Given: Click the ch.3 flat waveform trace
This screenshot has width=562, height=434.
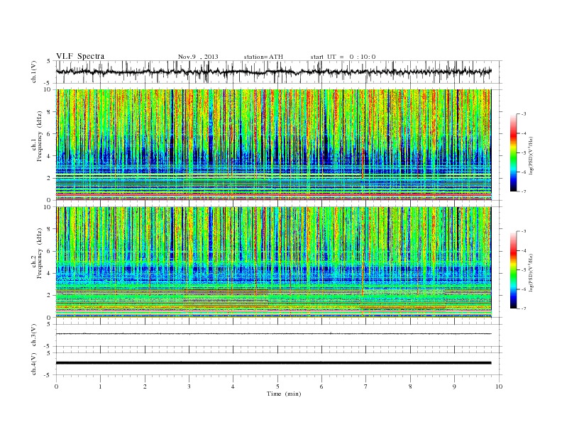Looking at the screenshot, I should click(273, 334).
